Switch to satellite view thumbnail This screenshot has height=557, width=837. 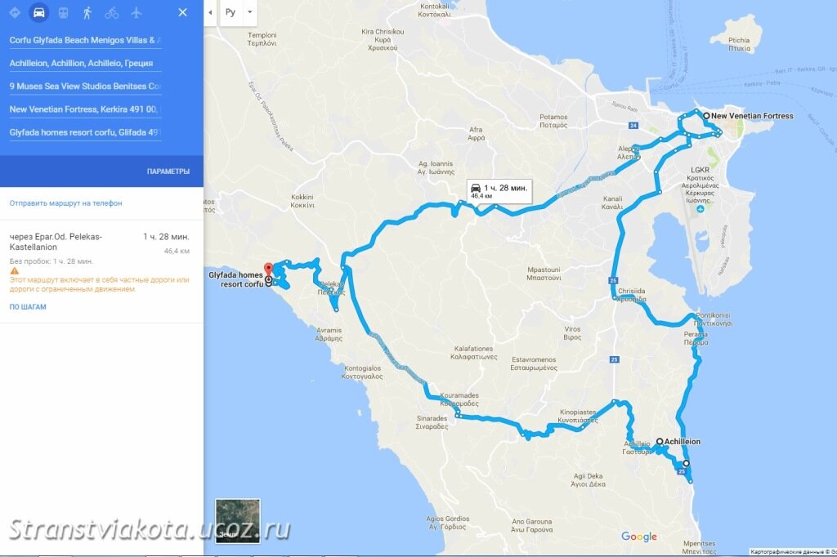click(x=238, y=521)
